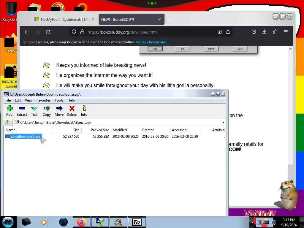Open the 7-Zip File menu
304x228 pixels.
(8, 100)
